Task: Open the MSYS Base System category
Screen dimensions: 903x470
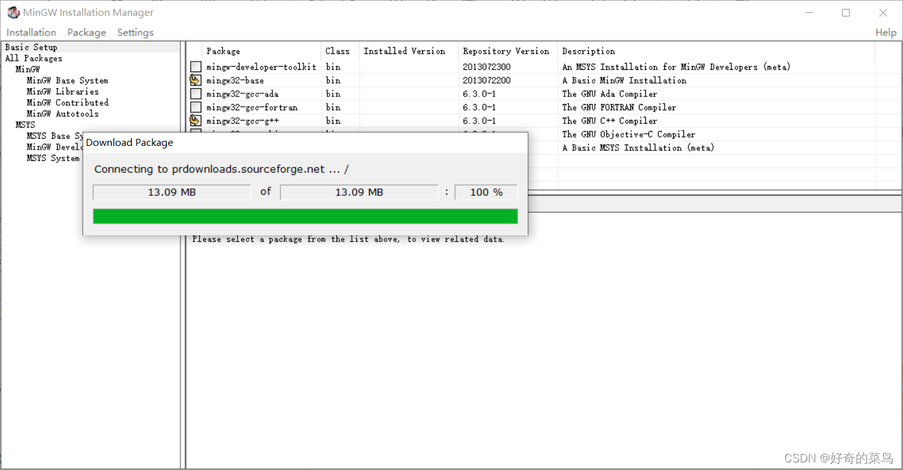Action: click(54, 136)
